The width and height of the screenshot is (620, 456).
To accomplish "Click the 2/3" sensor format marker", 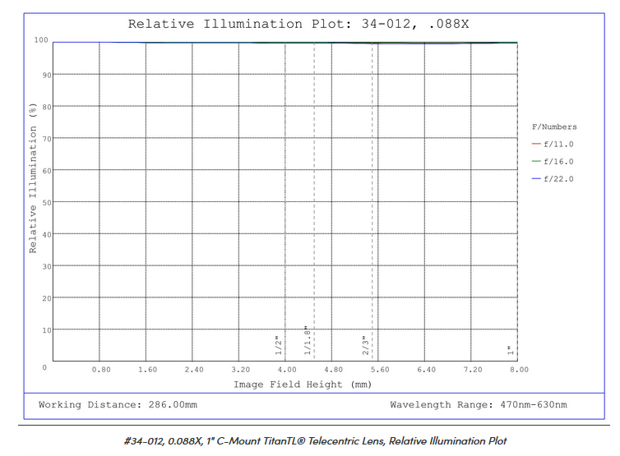I will point(365,343).
